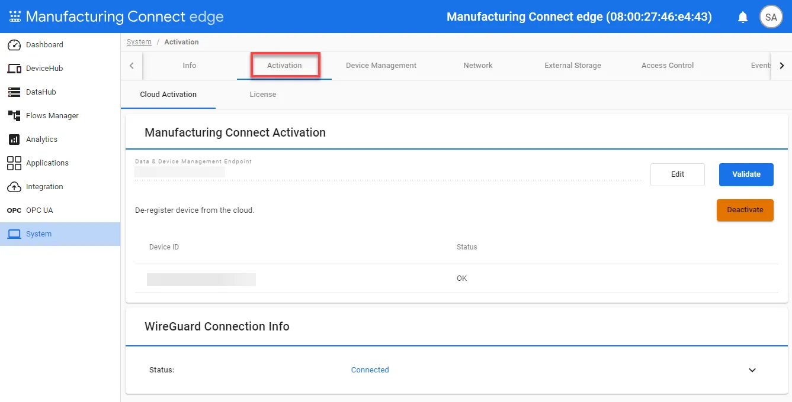Open the app grid menu icon
Screen dimensions: 792x402
coord(15,17)
